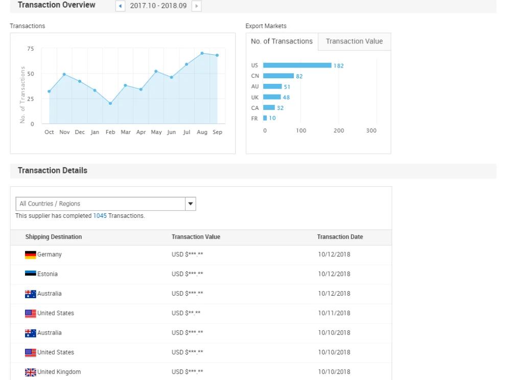The width and height of the screenshot is (511, 380).
Task: Open the All Countries / Regions dropdown
Action: pos(100,204)
